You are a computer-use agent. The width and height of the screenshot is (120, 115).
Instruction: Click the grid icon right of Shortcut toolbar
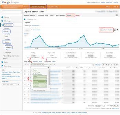pos(117,15)
